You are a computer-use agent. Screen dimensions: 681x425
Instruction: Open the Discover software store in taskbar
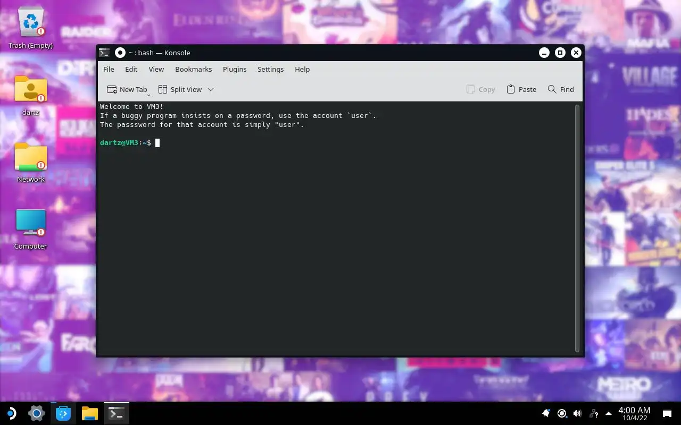pyautogui.click(x=63, y=413)
